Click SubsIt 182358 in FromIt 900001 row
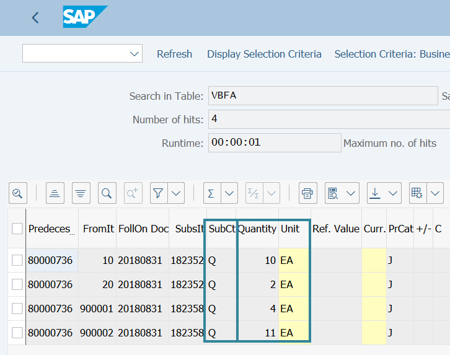Screen dimensions: 450x355 click(188, 309)
